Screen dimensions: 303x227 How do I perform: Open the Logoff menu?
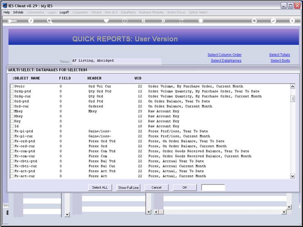pyautogui.click(x=64, y=12)
